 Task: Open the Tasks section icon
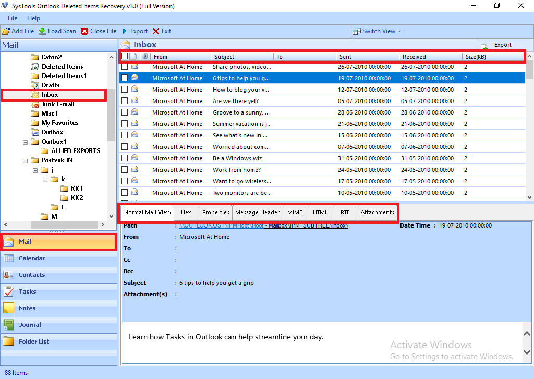pos(9,292)
